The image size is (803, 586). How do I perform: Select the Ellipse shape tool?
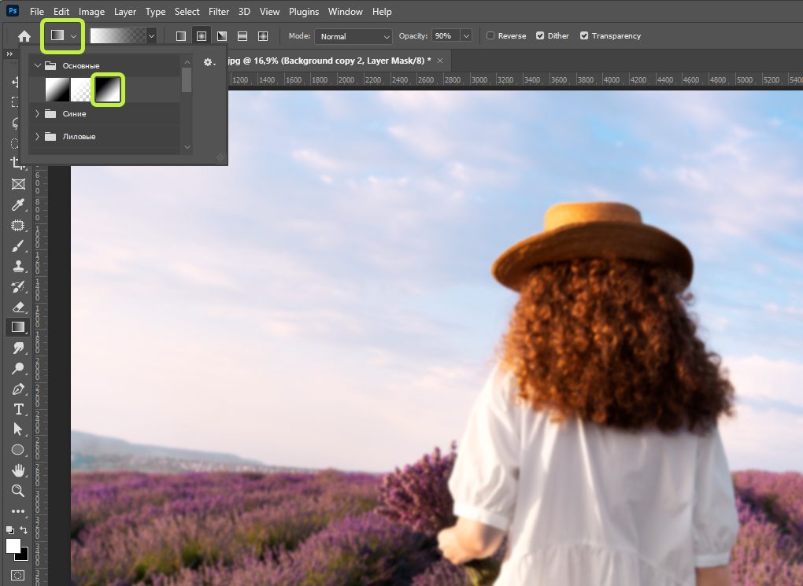pos(18,450)
